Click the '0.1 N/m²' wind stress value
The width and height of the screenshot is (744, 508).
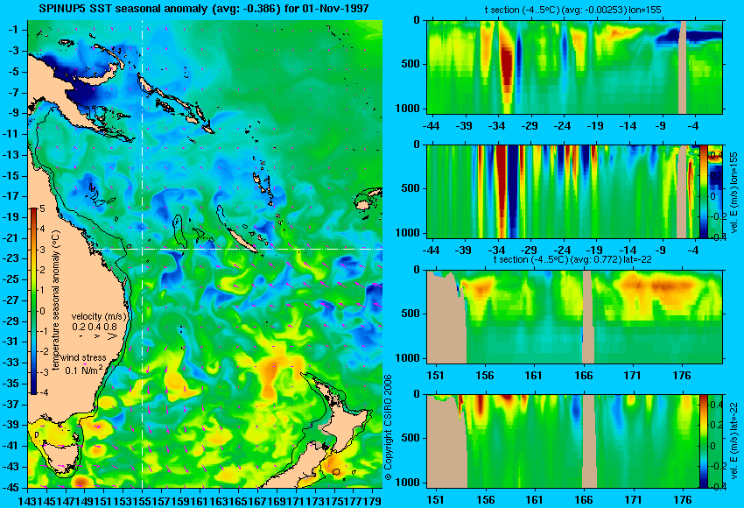tap(84, 370)
